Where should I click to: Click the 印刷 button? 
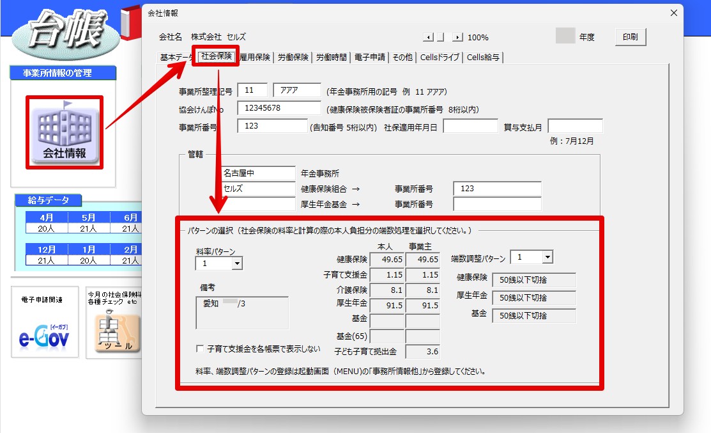click(x=631, y=36)
